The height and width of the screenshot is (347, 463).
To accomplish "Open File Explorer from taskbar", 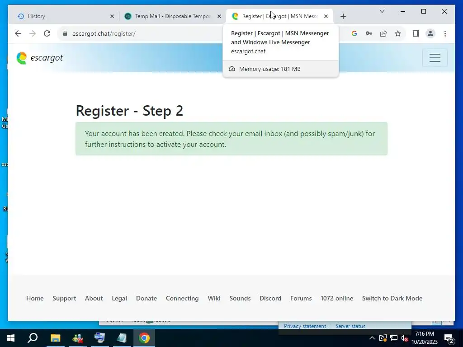I will coord(55,338).
